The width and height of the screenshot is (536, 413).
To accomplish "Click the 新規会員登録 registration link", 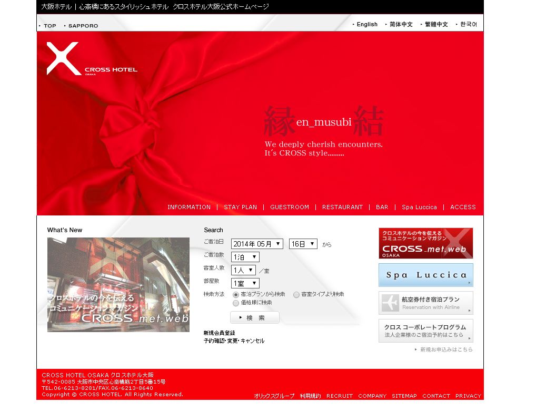I will click(x=219, y=333).
